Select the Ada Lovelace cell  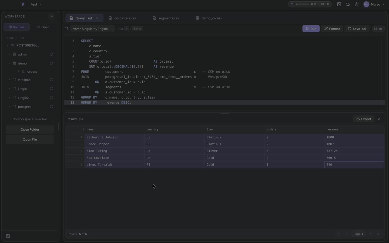(x=115, y=158)
